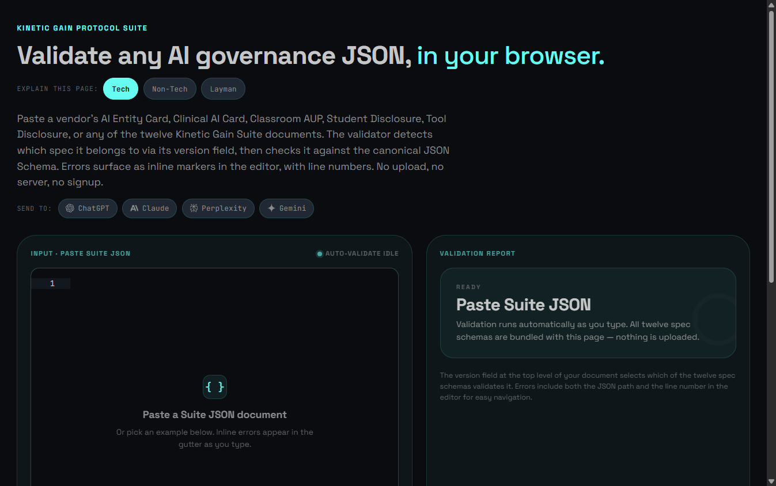Click 'Paste a Suite JSON document' text
This screenshot has height=486, width=776.
215,415
